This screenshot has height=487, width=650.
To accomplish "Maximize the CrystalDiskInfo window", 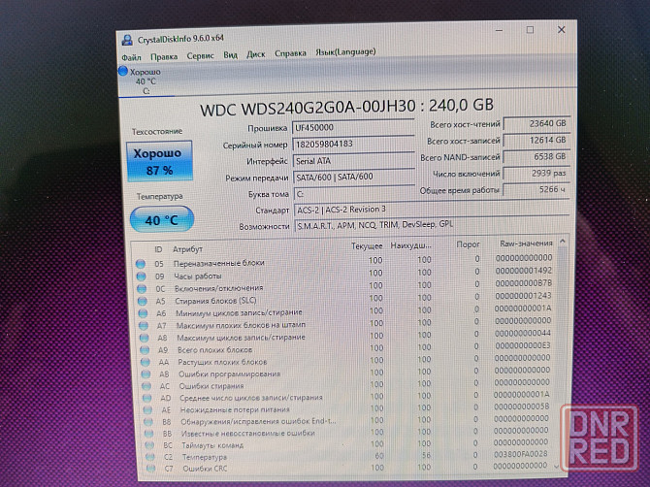I will (x=530, y=30).
